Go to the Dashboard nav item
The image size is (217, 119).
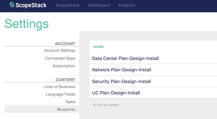(99, 5)
